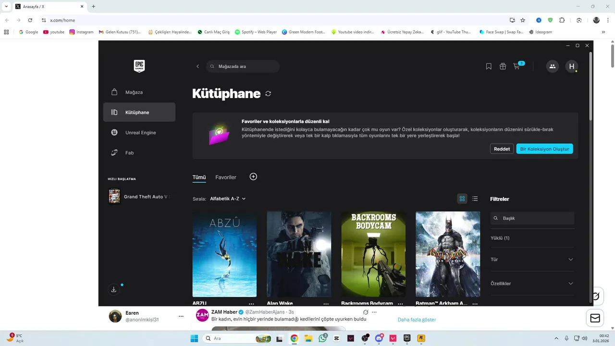Click the x.com/home address bar
Viewport: 615px width, 346px height.
click(274, 20)
